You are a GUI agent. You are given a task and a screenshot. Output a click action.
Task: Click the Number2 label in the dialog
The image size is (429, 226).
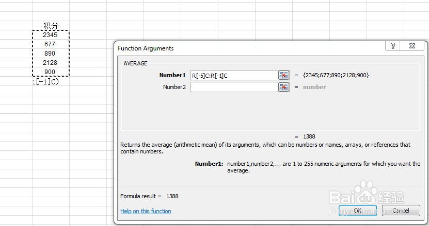[x=174, y=87]
